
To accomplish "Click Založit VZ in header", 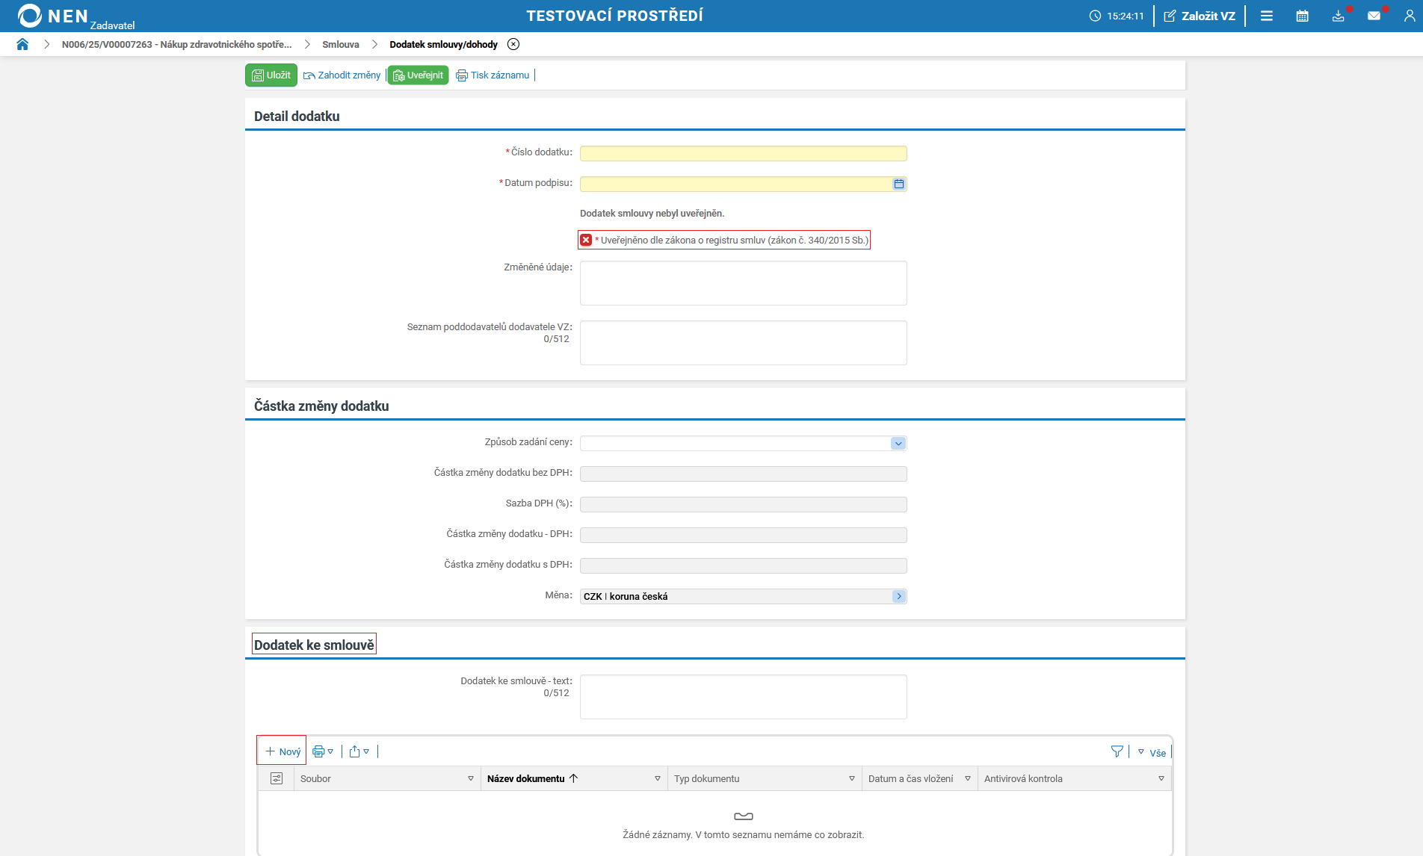I will click(1200, 16).
